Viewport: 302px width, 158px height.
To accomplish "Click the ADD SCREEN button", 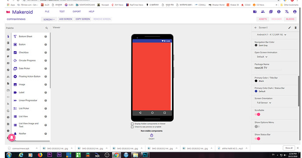I will (65, 19).
